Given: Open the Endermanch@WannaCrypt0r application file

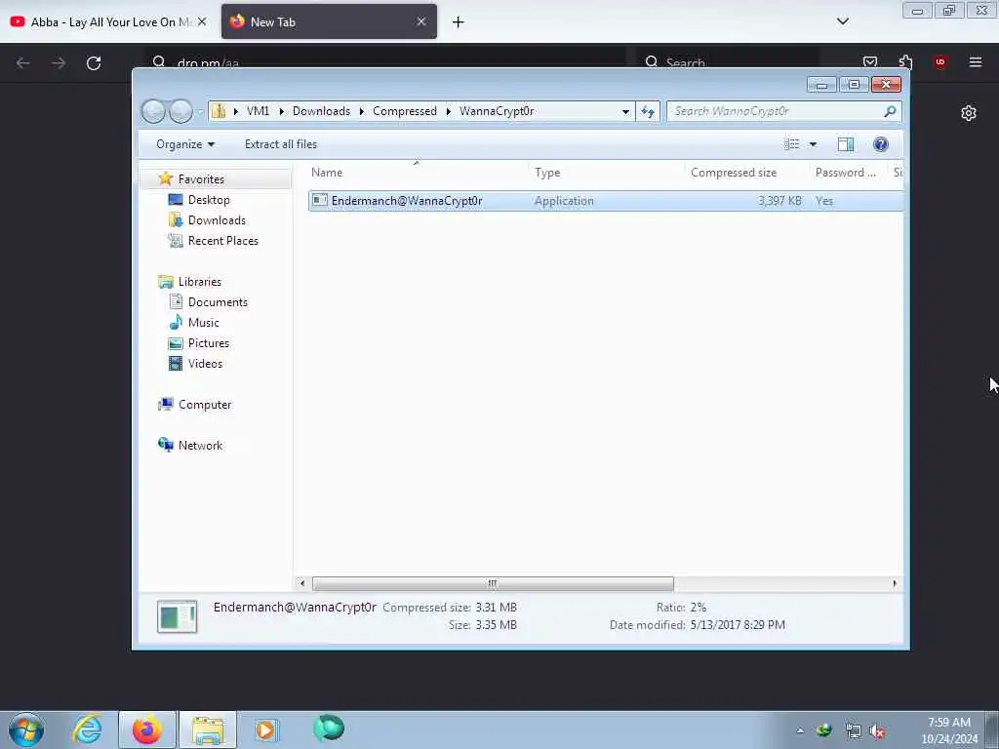Looking at the screenshot, I should (407, 201).
